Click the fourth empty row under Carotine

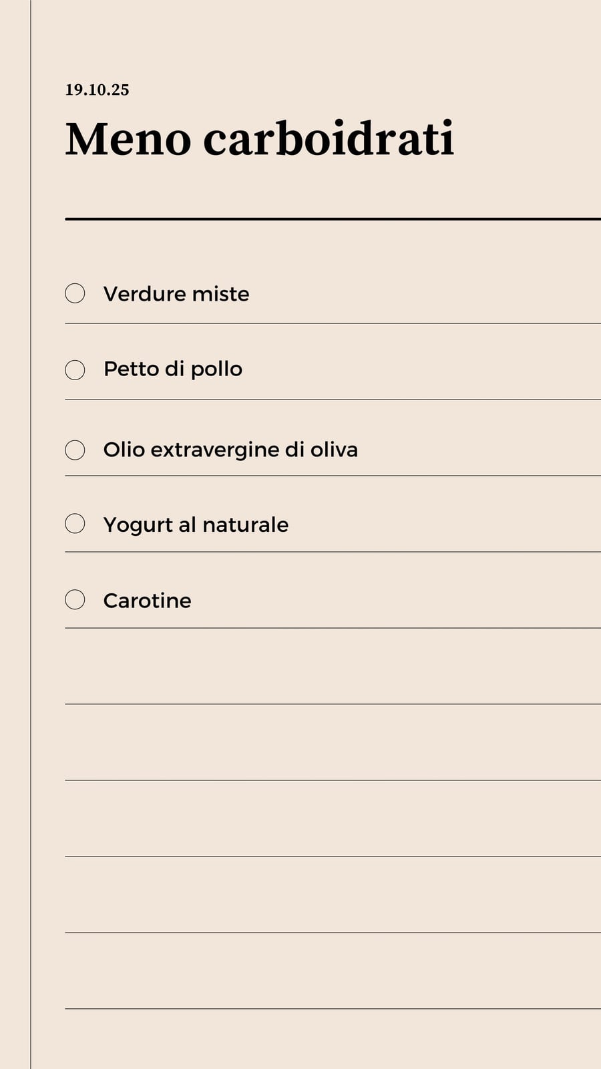point(333,895)
